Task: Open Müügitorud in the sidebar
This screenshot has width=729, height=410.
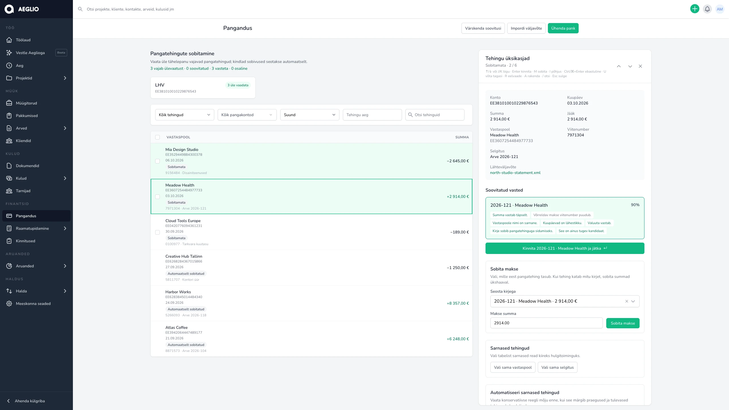Action: click(x=36, y=103)
